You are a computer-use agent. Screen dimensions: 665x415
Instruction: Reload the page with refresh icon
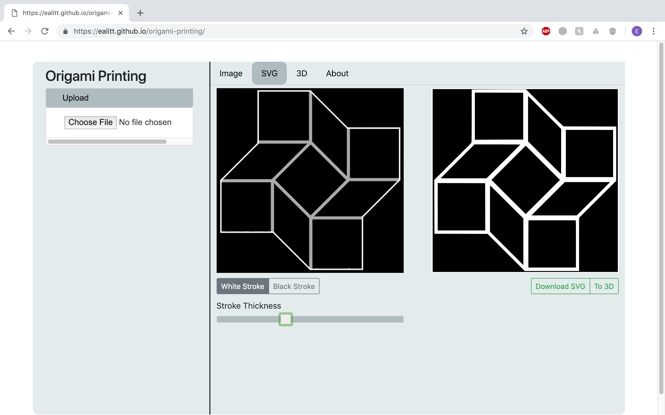point(45,31)
